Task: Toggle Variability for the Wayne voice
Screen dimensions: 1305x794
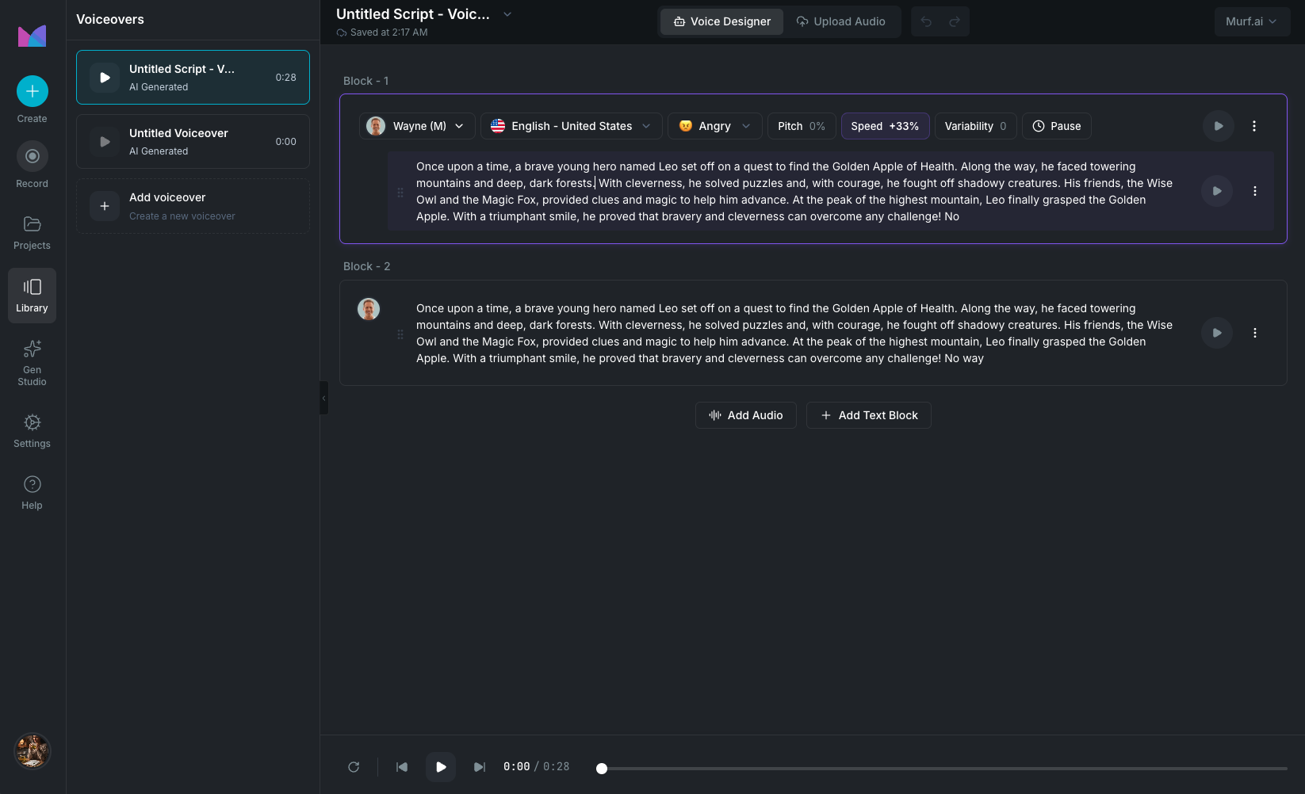Action: (975, 125)
